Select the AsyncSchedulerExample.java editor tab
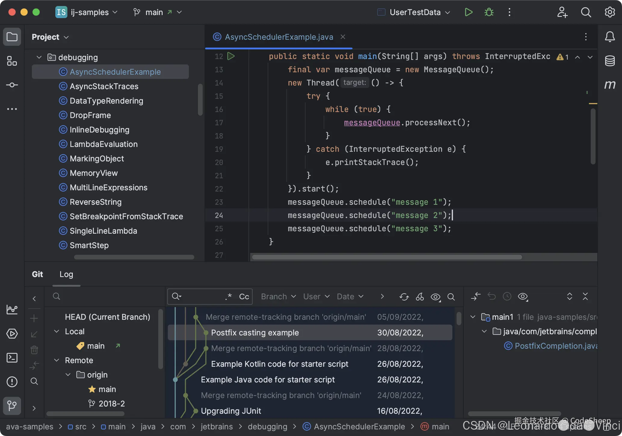622x436 pixels. tap(279, 37)
